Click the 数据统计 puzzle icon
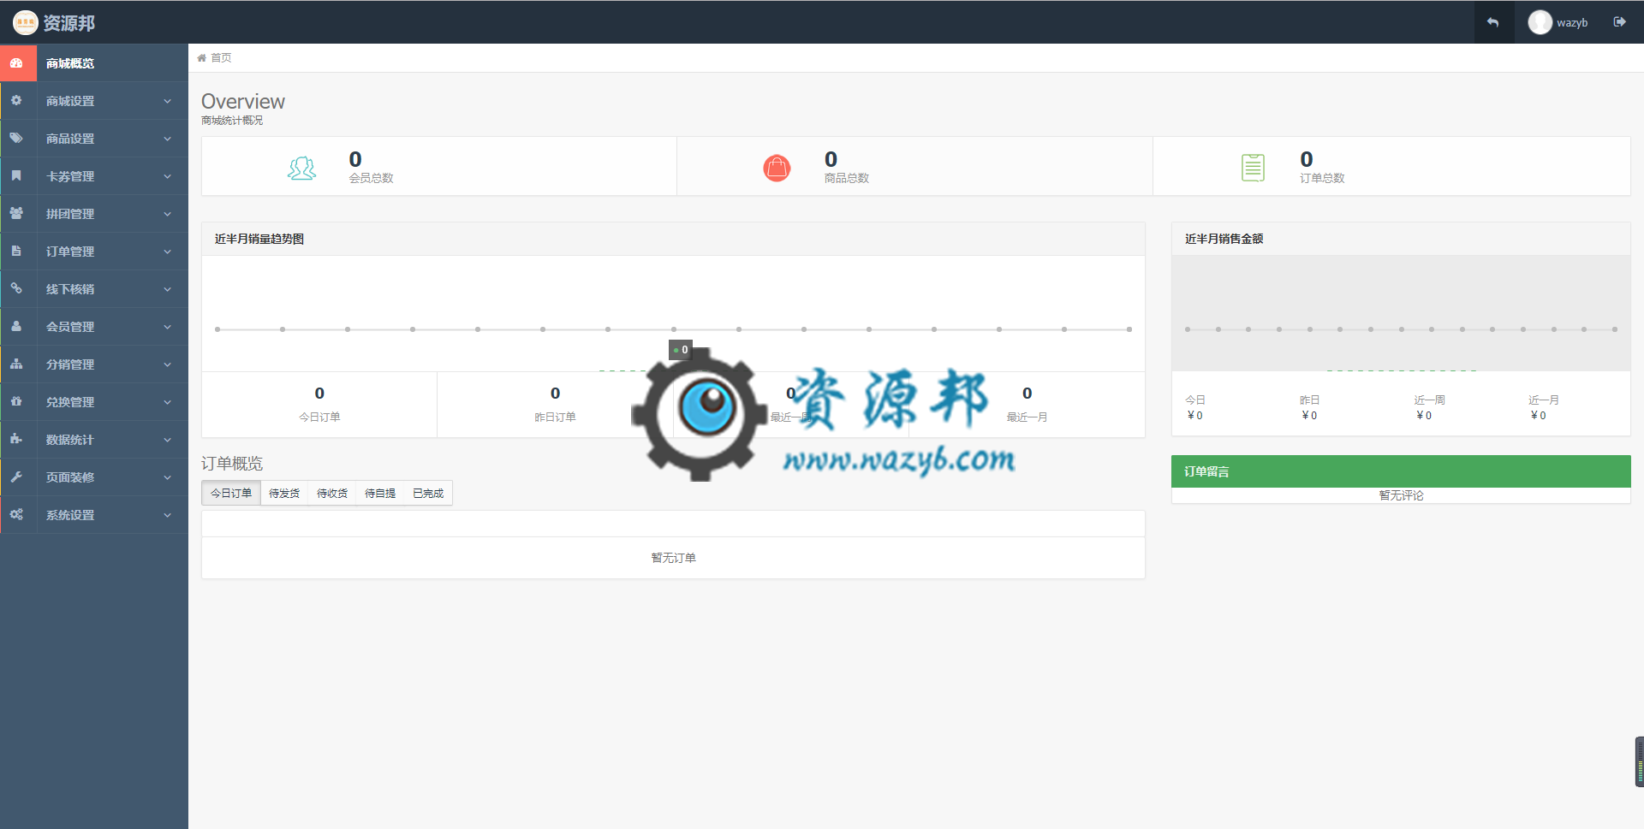The image size is (1644, 829). pos(16,439)
